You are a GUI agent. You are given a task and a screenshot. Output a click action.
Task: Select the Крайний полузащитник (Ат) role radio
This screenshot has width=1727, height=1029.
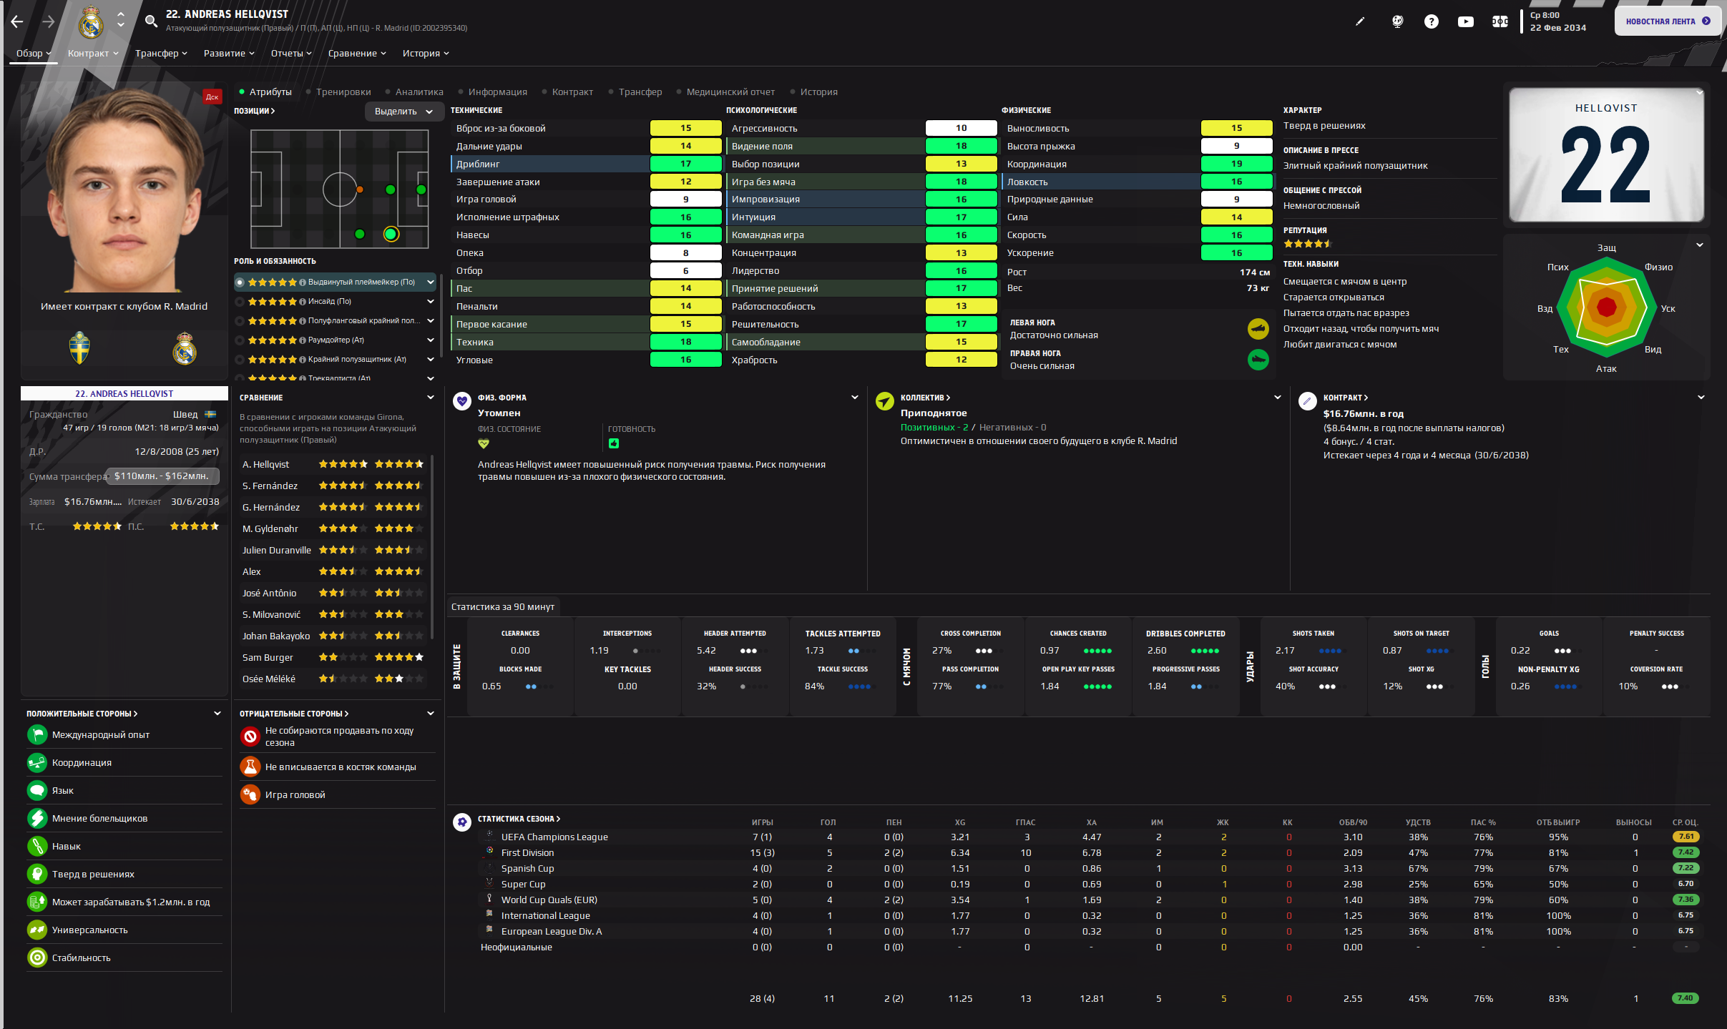[x=240, y=360]
